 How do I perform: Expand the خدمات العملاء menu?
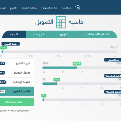pos(29,8)
